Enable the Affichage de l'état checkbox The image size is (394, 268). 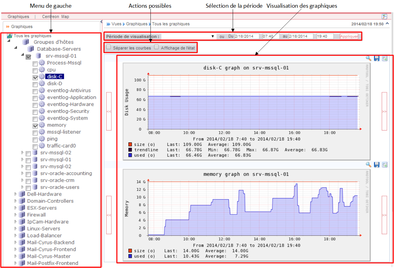pos(156,47)
